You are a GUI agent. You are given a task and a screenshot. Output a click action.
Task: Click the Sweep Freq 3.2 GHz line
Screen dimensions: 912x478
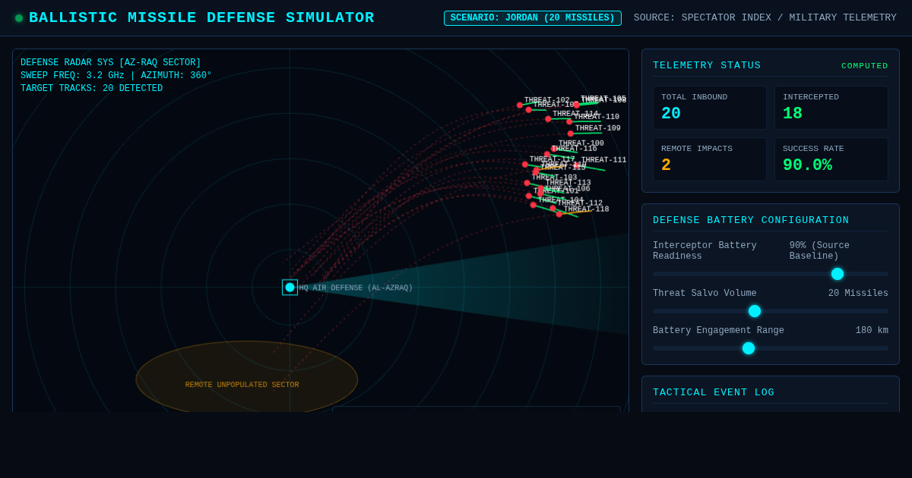tap(116, 76)
